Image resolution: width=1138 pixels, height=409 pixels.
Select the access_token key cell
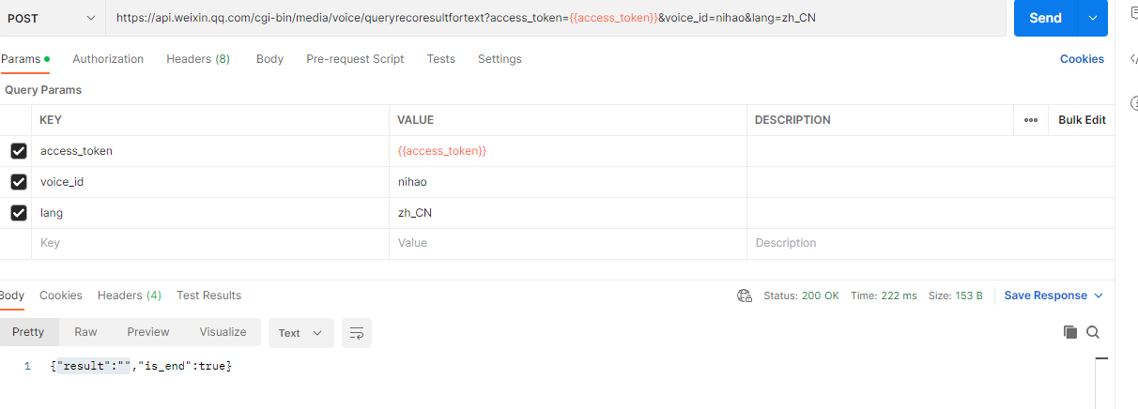211,151
